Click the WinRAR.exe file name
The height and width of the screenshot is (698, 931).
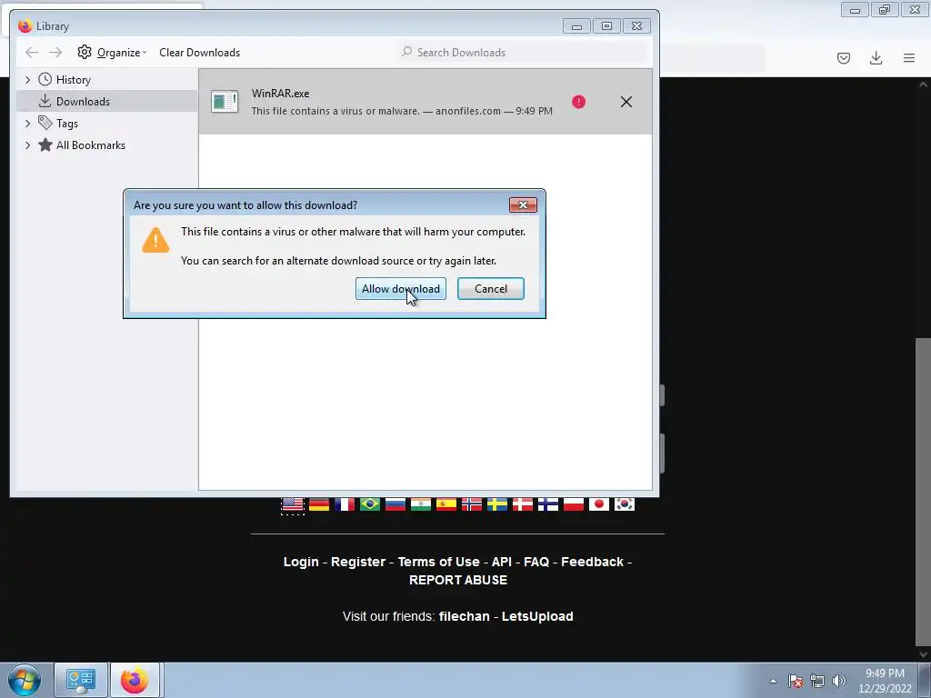click(x=280, y=94)
